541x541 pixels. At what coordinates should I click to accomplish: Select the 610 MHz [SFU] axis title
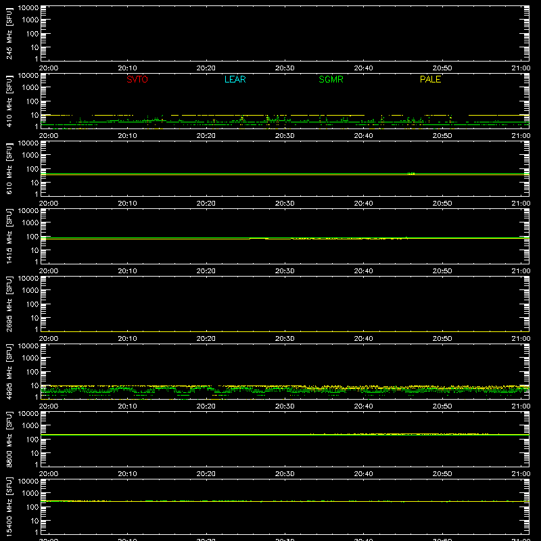(9, 168)
